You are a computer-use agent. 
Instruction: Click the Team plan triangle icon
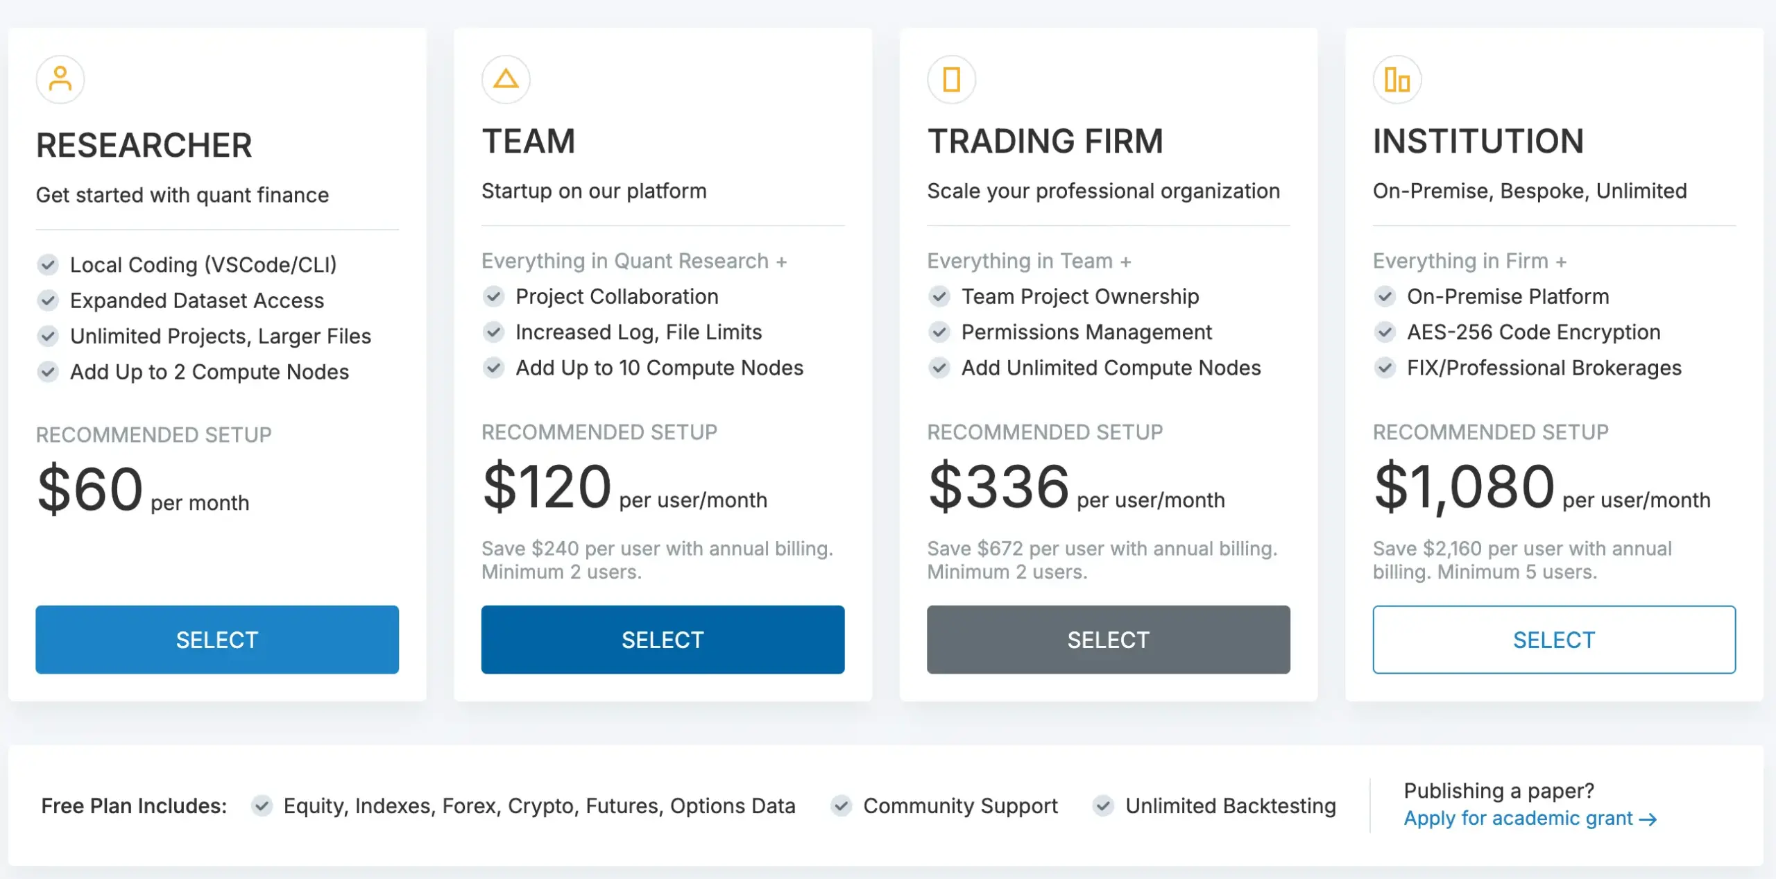506,79
